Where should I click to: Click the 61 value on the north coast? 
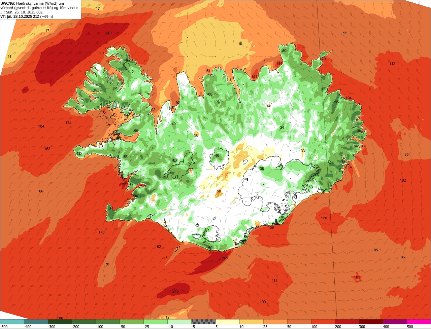coord(208,71)
